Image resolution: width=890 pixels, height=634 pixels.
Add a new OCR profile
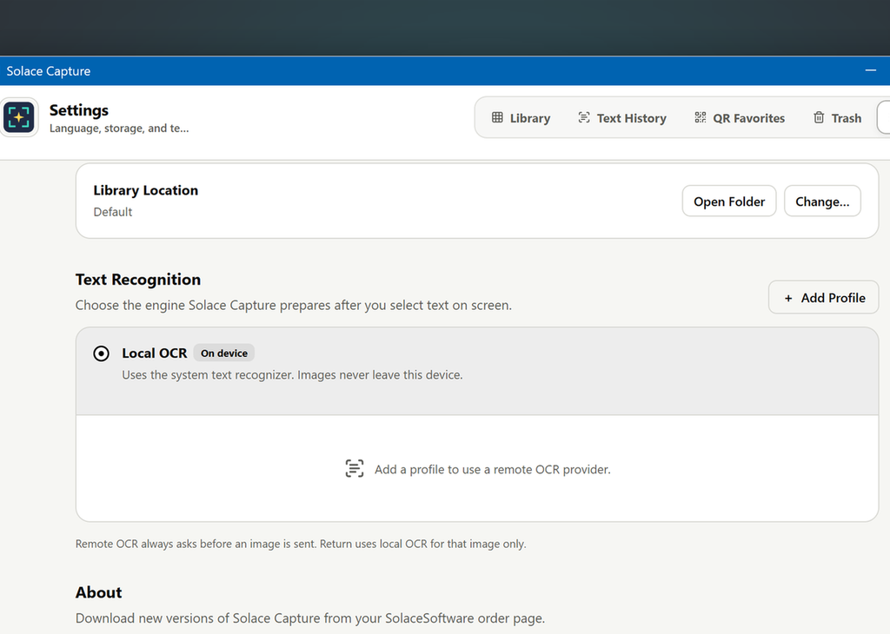(824, 298)
